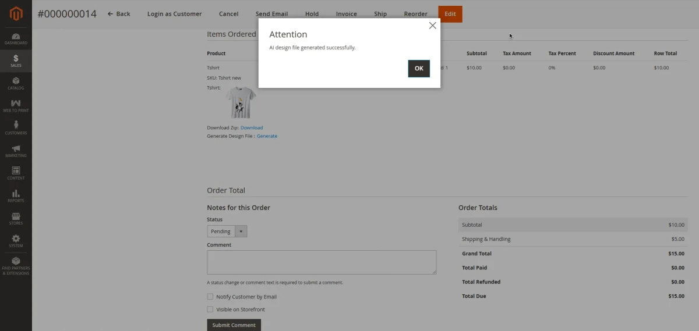This screenshot has width=699, height=331.
Task: Open the Catalog sidebar icon
Action: pos(16,84)
